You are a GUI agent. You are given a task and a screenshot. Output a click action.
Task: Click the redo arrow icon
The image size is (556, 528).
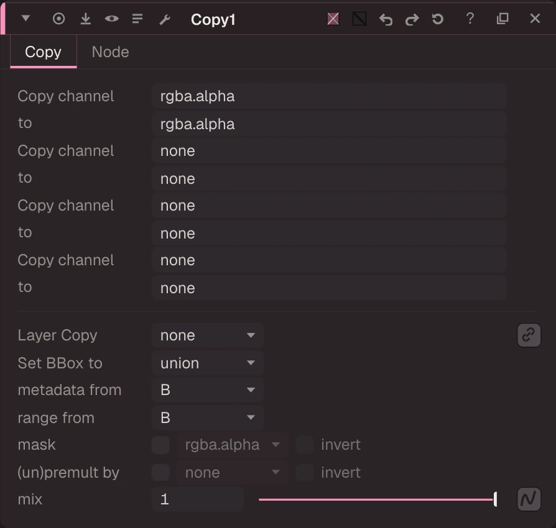tap(412, 19)
